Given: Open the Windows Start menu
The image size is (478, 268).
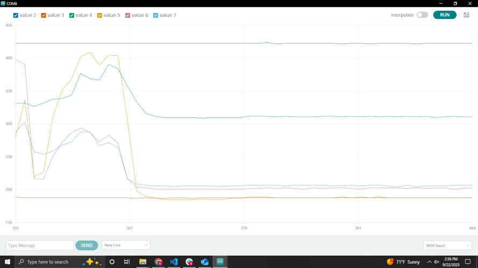Looking at the screenshot, I should 6,262.
